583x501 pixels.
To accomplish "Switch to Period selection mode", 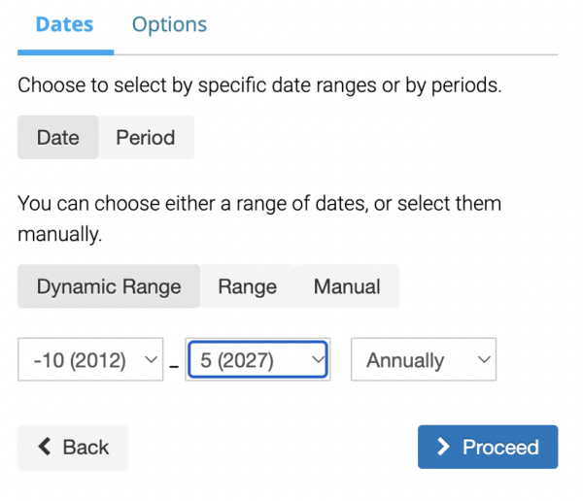I will pos(145,138).
